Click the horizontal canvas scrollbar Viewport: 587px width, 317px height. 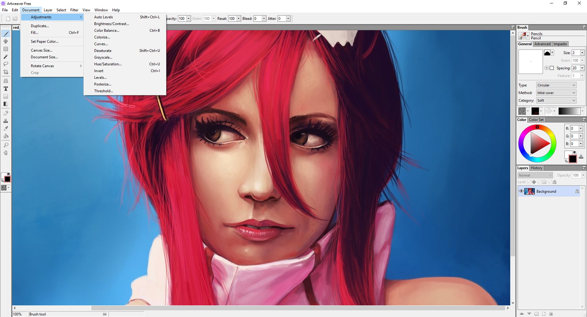pos(298,308)
